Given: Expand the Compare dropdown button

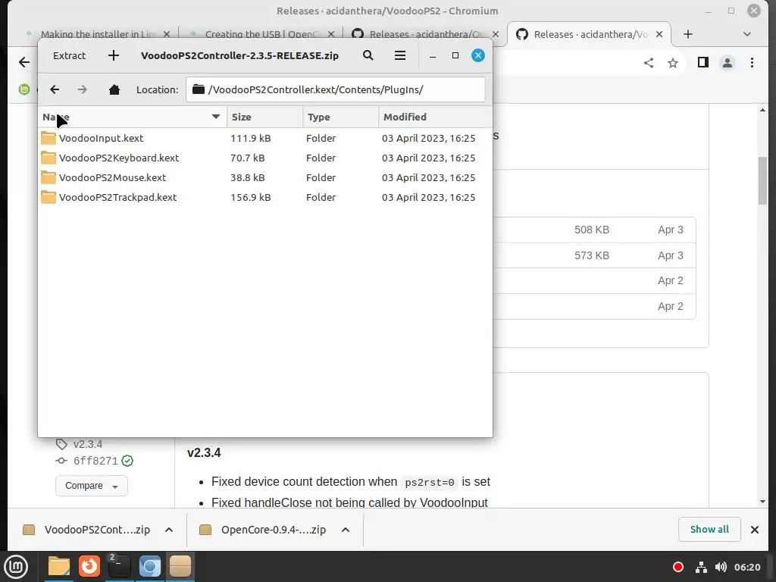Looking at the screenshot, I should tap(92, 486).
